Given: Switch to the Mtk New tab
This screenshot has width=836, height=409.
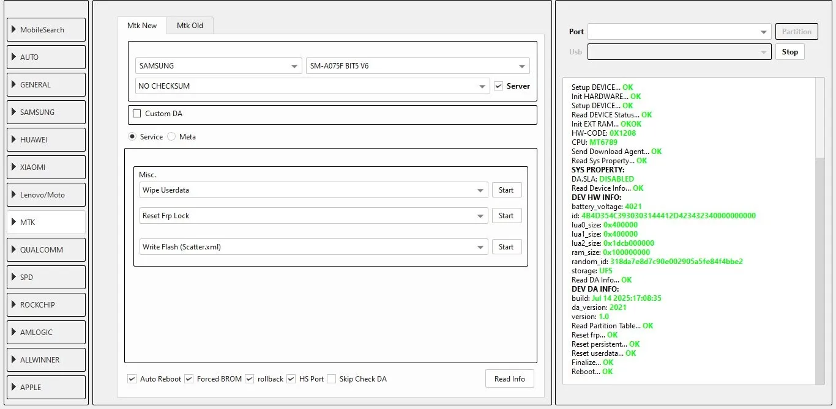Looking at the screenshot, I should (142, 26).
